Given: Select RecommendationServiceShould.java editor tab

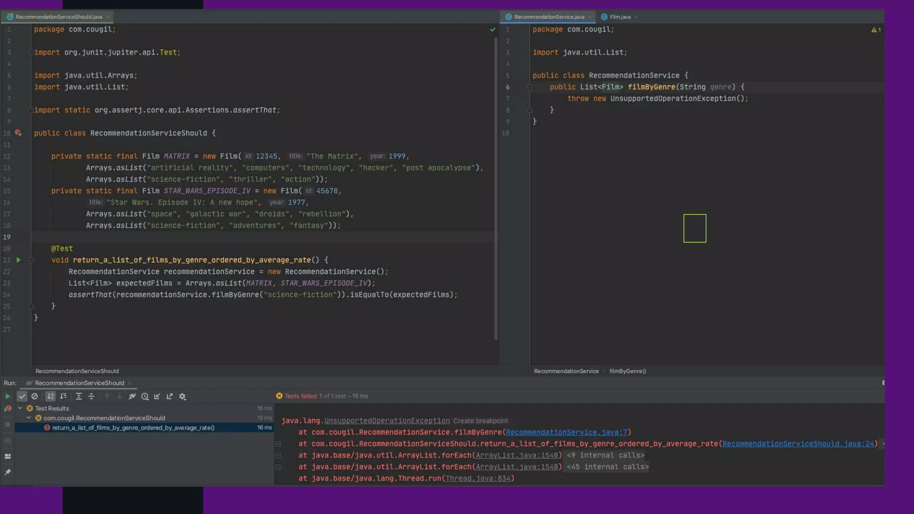Looking at the screenshot, I should click(58, 17).
